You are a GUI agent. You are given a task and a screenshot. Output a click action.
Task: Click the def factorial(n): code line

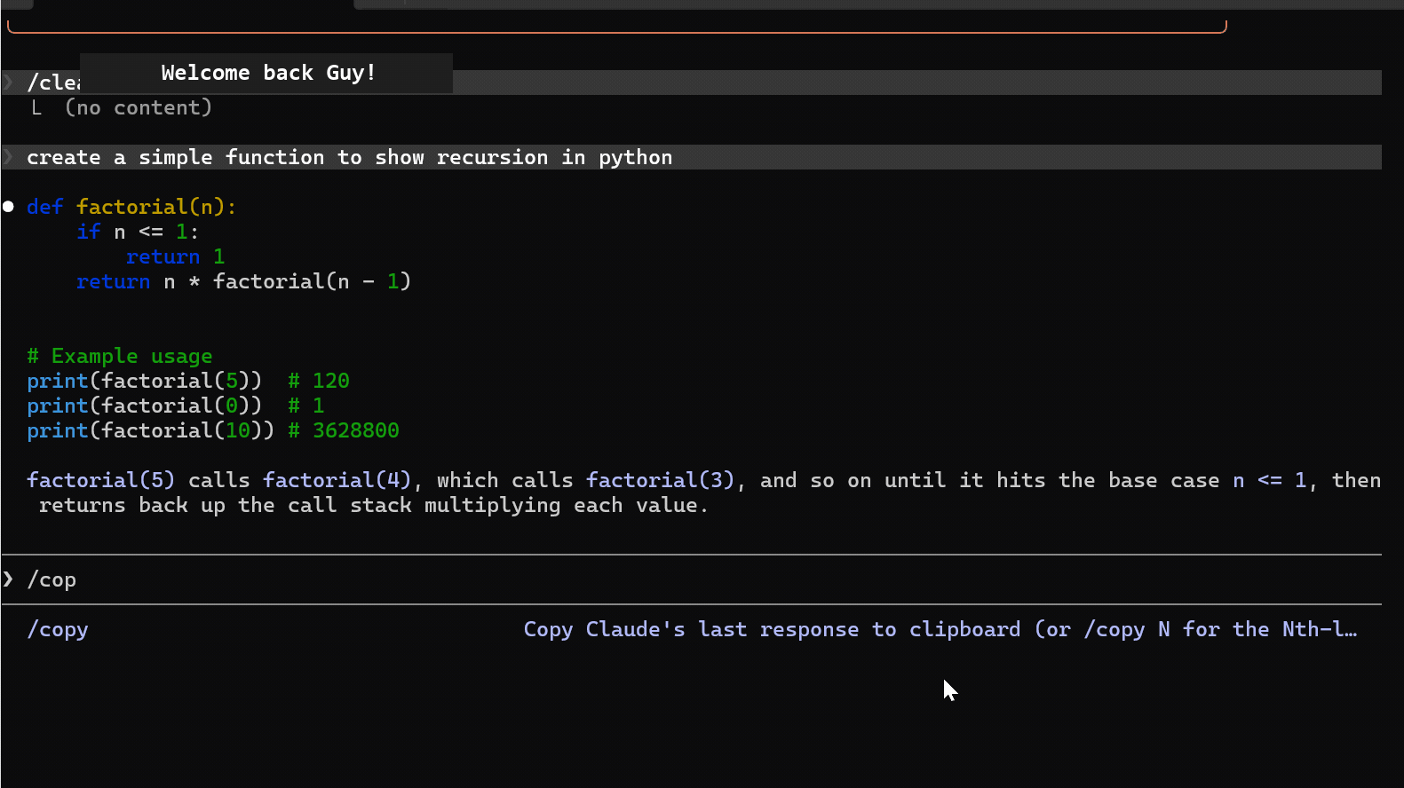click(x=131, y=207)
